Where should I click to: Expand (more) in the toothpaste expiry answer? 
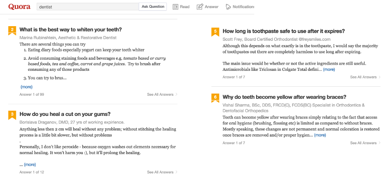point(329,70)
